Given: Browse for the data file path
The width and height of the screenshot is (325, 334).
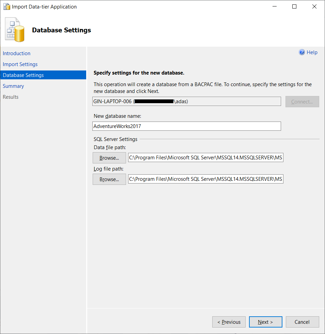Looking at the screenshot, I should pos(109,158).
